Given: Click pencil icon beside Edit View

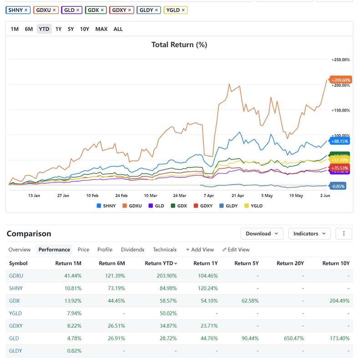Looking at the screenshot, I should click(224, 250).
